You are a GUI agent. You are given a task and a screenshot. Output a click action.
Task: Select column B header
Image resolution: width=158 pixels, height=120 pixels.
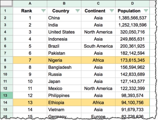pyautogui.click(x=64, y=3)
